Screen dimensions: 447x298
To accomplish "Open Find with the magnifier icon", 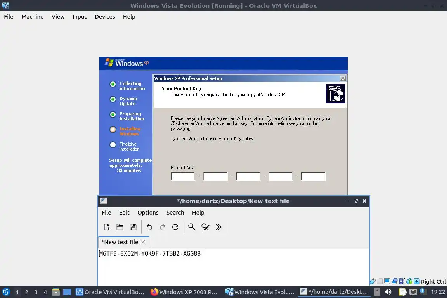I will (192, 227).
